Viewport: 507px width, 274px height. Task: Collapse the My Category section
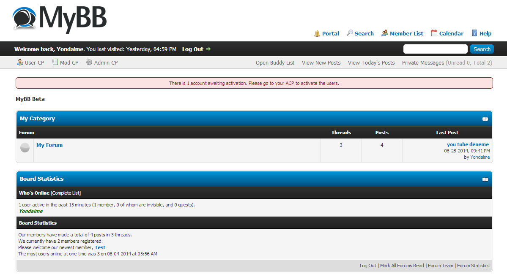point(485,119)
